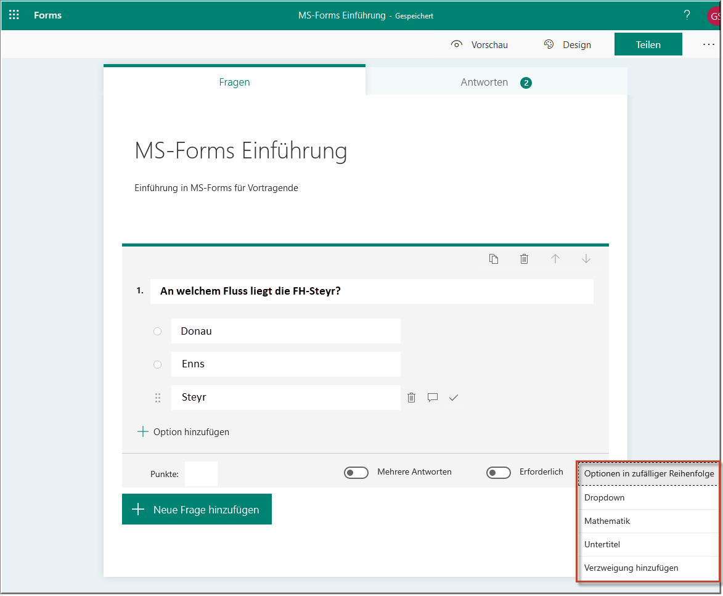Delete the Steyr answer option
This screenshot has width=723, height=596.
click(x=411, y=397)
